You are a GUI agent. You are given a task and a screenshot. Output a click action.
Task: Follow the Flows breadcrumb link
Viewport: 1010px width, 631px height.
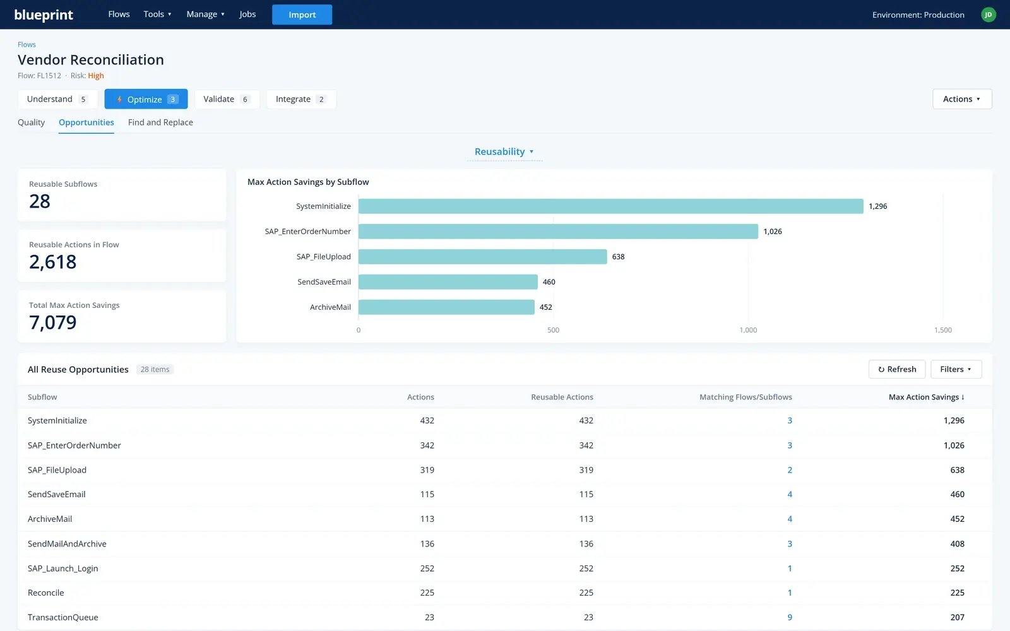27,44
